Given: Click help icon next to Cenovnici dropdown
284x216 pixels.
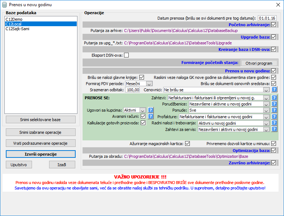Looking at the screenshot, I should click(x=275, y=89).
